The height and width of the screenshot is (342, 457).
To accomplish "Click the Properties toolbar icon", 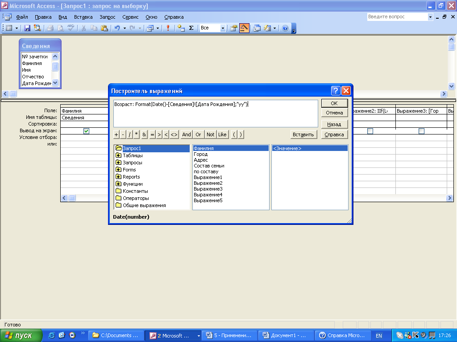I will pyautogui.click(x=234, y=28).
